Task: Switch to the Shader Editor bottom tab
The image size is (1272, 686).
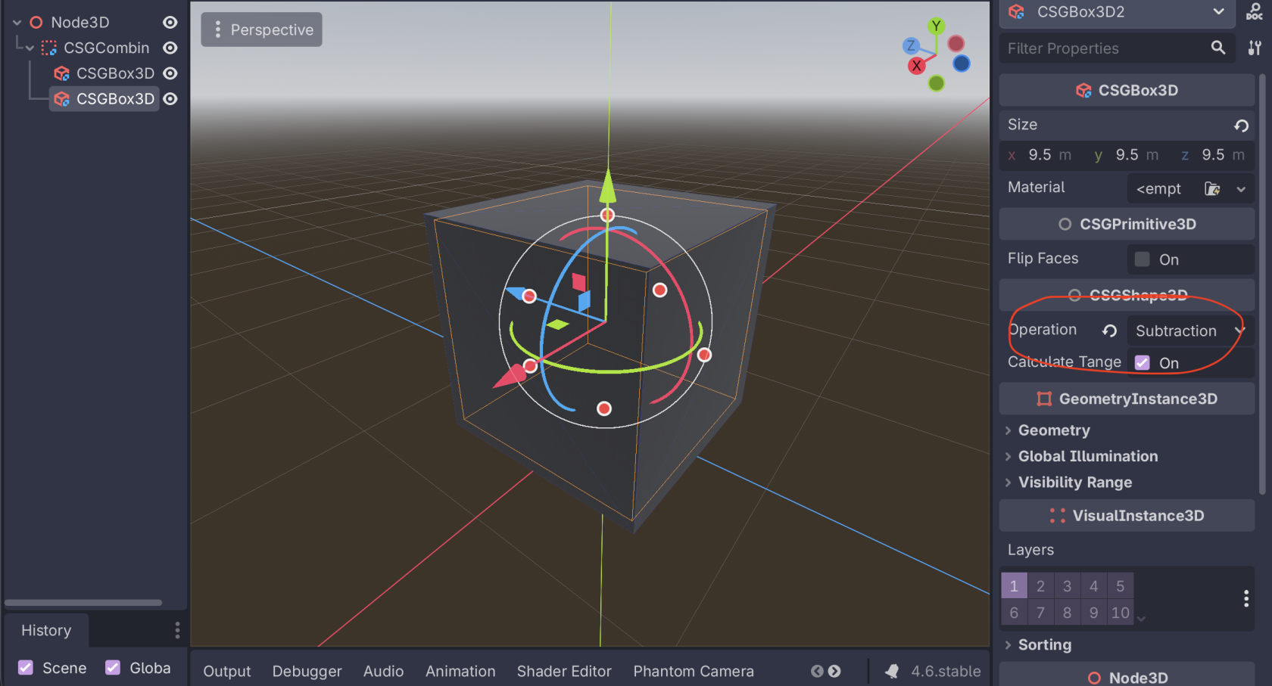Action: pos(564,671)
